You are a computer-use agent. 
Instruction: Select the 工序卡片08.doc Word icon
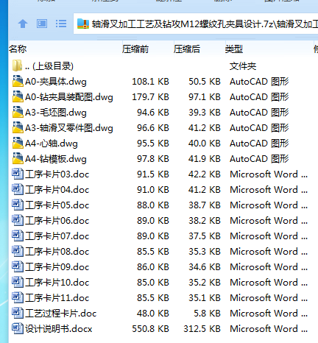click(18, 251)
